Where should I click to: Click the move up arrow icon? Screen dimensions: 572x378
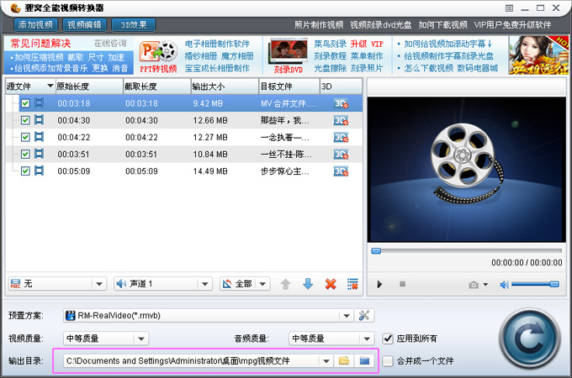pos(286,284)
